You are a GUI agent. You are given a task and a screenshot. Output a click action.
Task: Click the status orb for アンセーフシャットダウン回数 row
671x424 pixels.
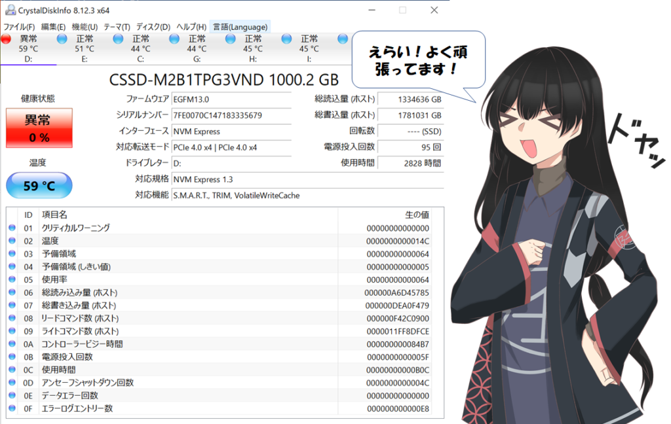[x=12, y=382]
